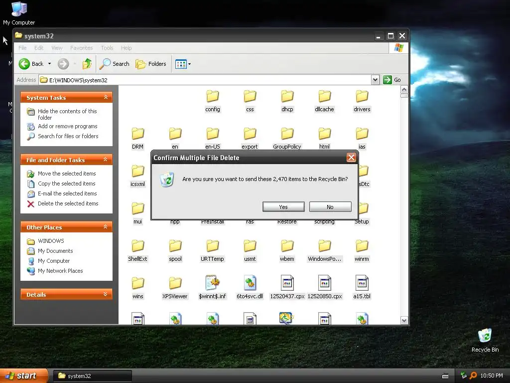
Task: Select the URTTemp folder icon
Action: point(212,246)
